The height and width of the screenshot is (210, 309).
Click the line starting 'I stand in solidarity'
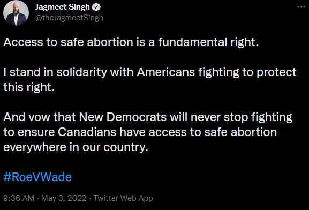click(x=150, y=72)
